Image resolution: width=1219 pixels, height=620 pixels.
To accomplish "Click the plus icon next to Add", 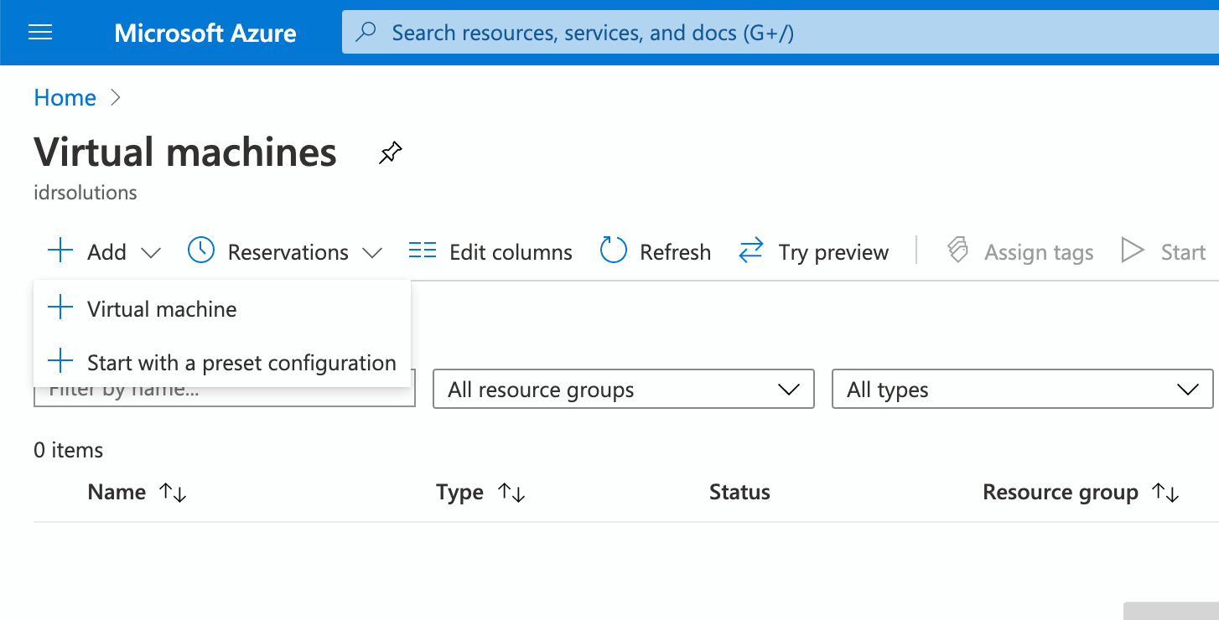I will [x=60, y=251].
